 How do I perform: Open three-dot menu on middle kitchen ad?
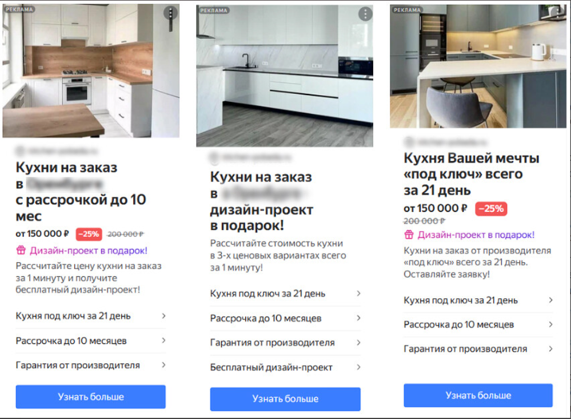[x=365, y=14]
